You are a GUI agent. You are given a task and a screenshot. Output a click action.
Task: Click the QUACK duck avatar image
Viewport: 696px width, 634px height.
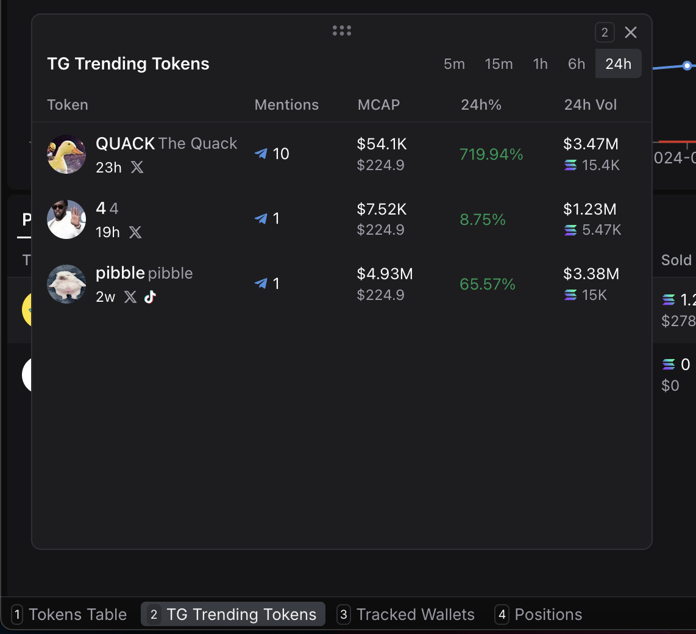(66, 154)
